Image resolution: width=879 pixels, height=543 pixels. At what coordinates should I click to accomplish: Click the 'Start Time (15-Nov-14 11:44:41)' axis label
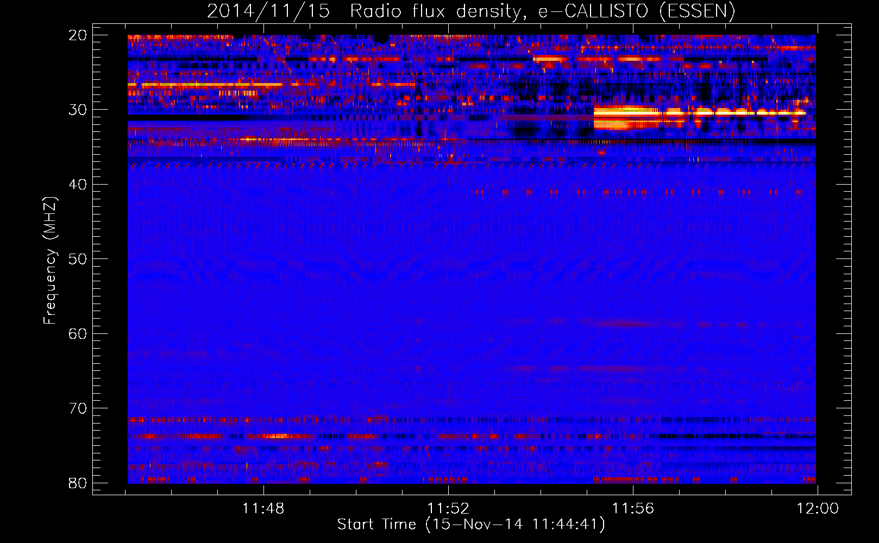(471, 525)
